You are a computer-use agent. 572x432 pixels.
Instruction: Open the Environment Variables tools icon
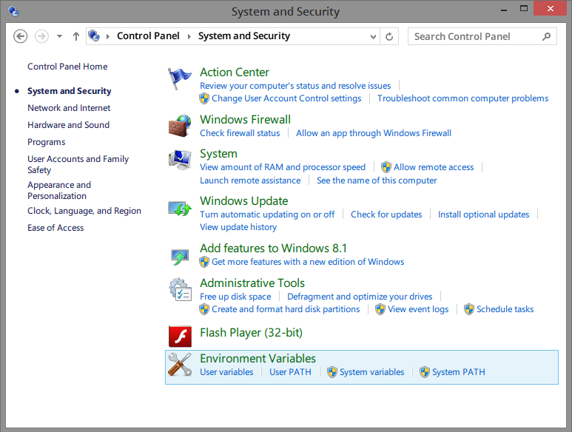point(180,365)
